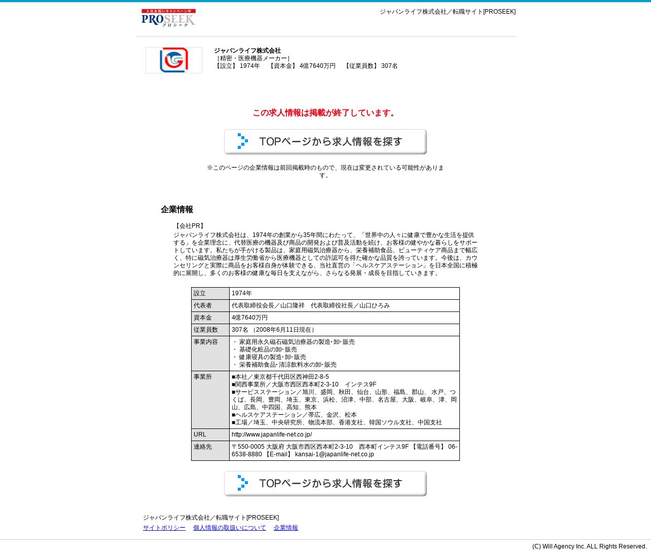Click the 307名（2008年6月11日現在） cell
The height and width of the screenshot is (551, 651).
[x=344, y=330]
